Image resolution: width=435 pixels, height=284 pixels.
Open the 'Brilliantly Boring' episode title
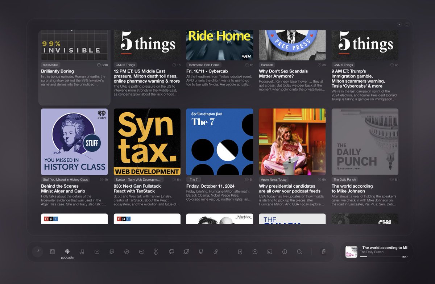(57, 71)
